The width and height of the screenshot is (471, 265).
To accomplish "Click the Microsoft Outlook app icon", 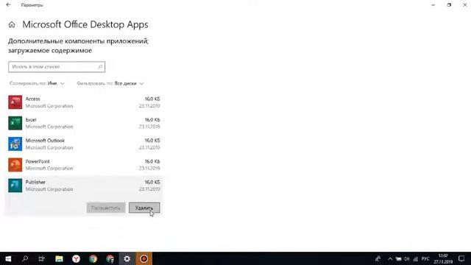I will pyautogui.click(x=15, y=144).
